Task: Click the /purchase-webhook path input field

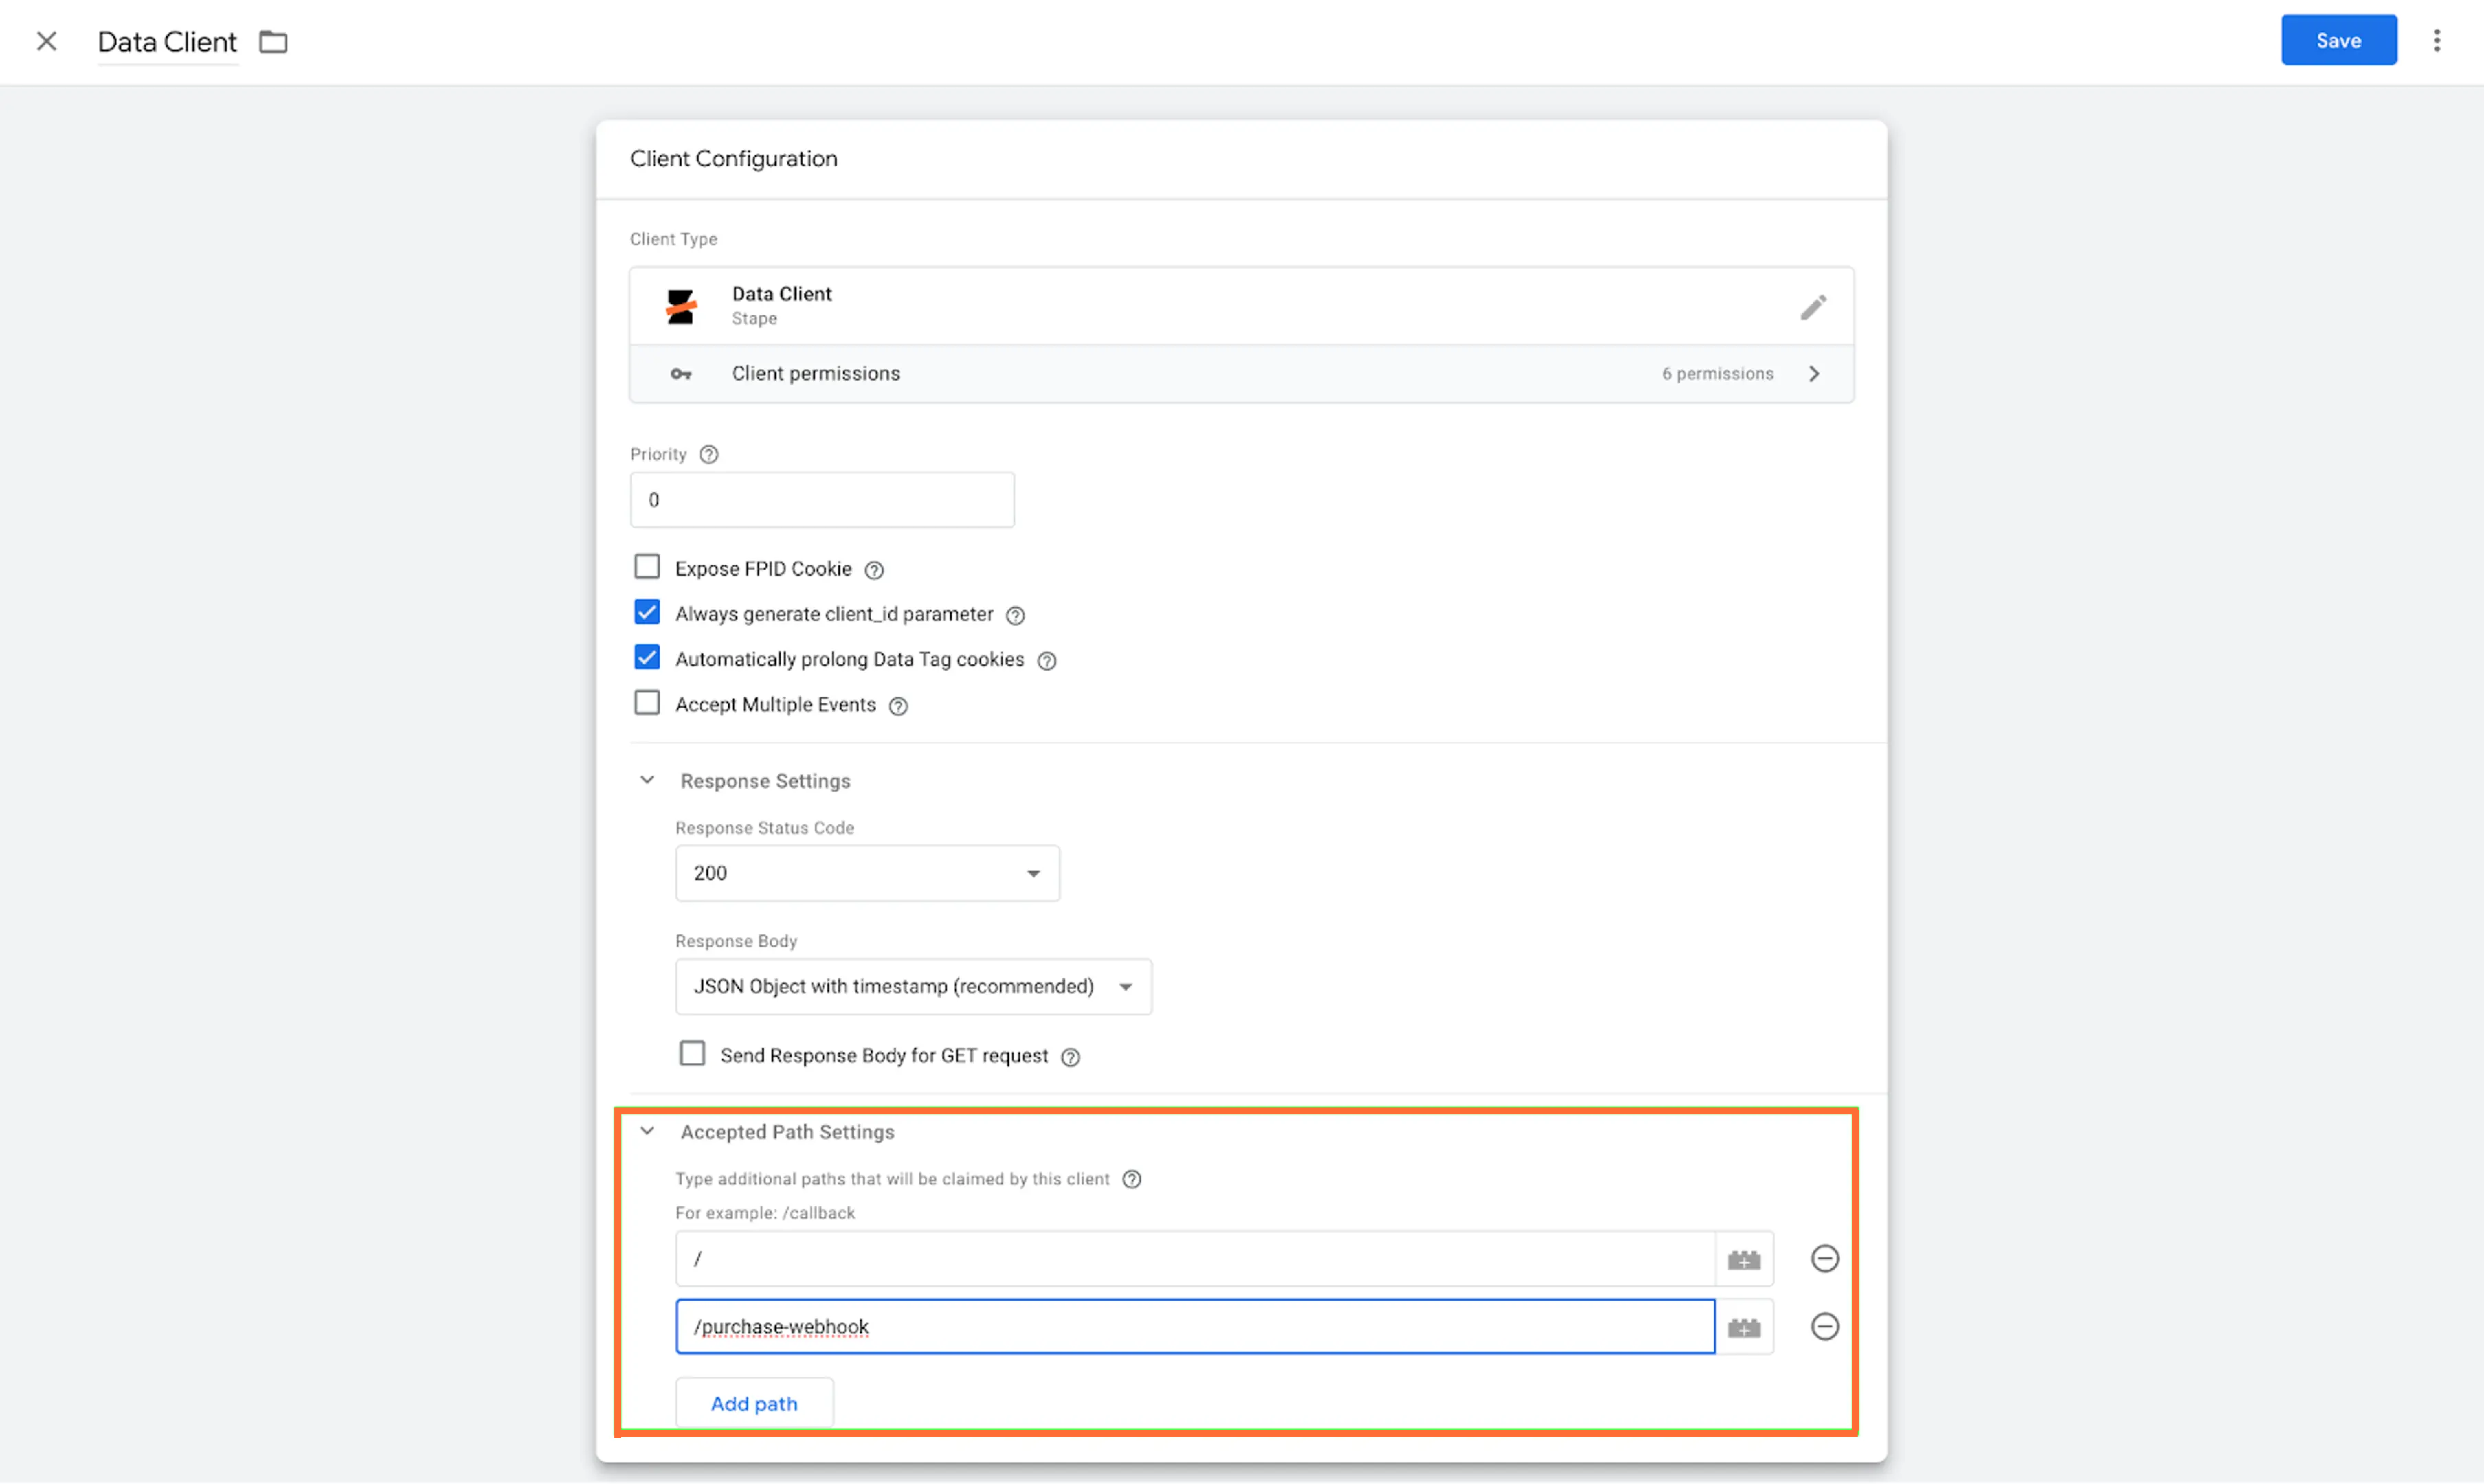Action: click(x=1195, y=1327)
